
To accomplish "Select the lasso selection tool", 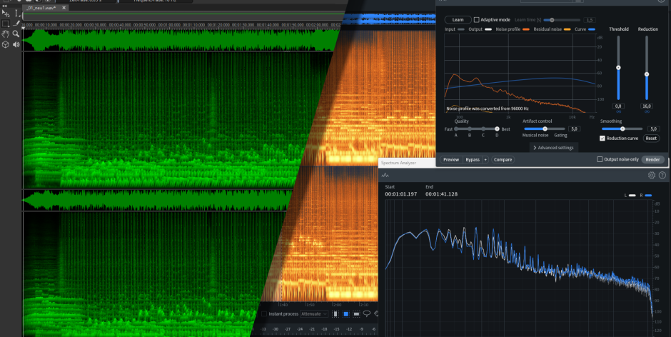I will click(x=367, y=313).
